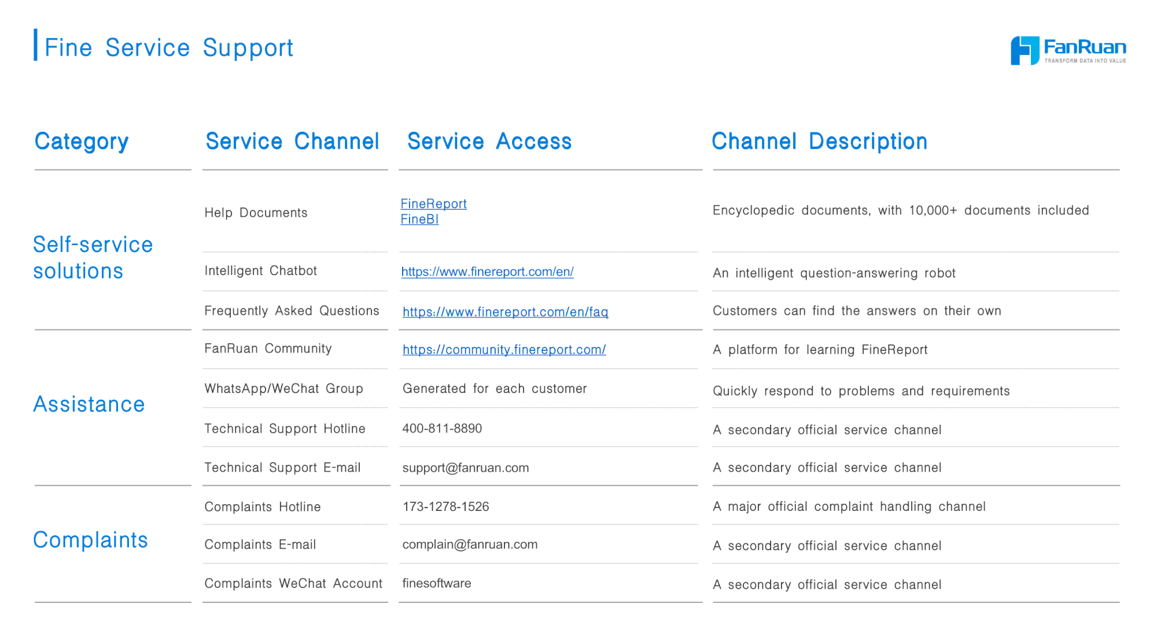Select the 'Assistance' category label
Image resolution: width=1157 pixels, height=641 pixels.
[89, 404]
